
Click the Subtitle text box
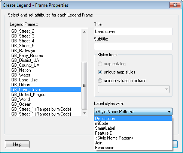[x=133, y=46]
